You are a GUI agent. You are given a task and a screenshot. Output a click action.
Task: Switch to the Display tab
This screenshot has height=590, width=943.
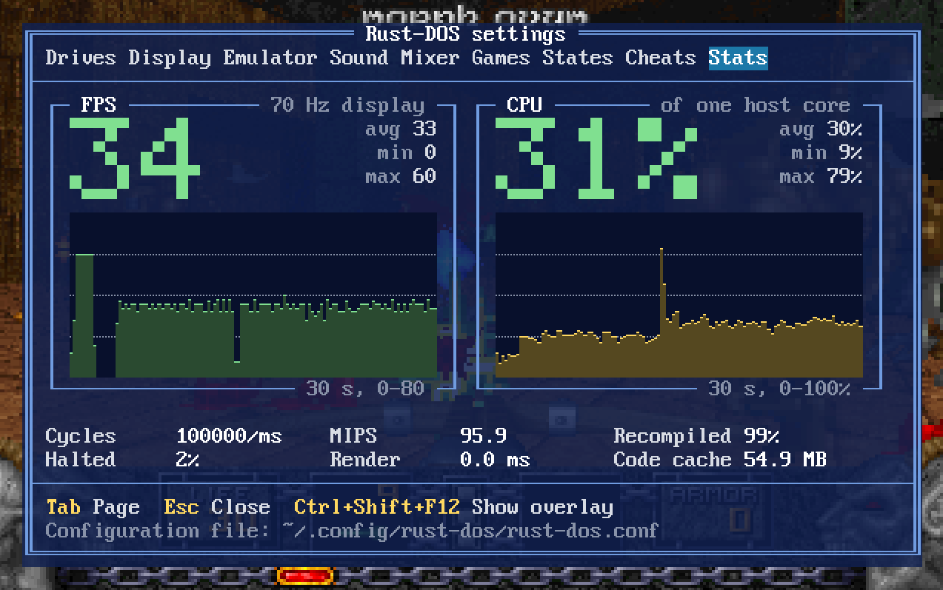170,58
